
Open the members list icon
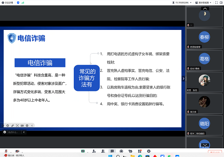click(103, 151)
